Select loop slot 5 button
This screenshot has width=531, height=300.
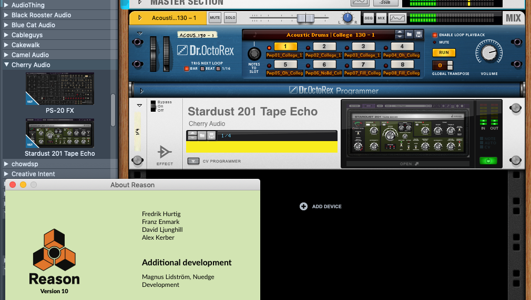[x=285, y=64]
